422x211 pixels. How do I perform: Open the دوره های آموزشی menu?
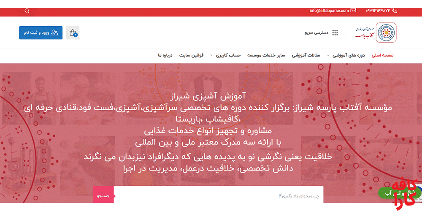coord(349,55)
